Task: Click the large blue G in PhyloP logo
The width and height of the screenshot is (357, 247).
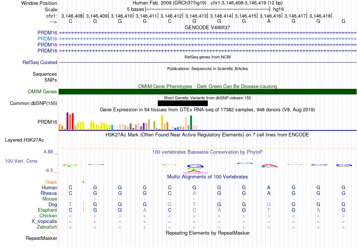Action: coord(195,166)
